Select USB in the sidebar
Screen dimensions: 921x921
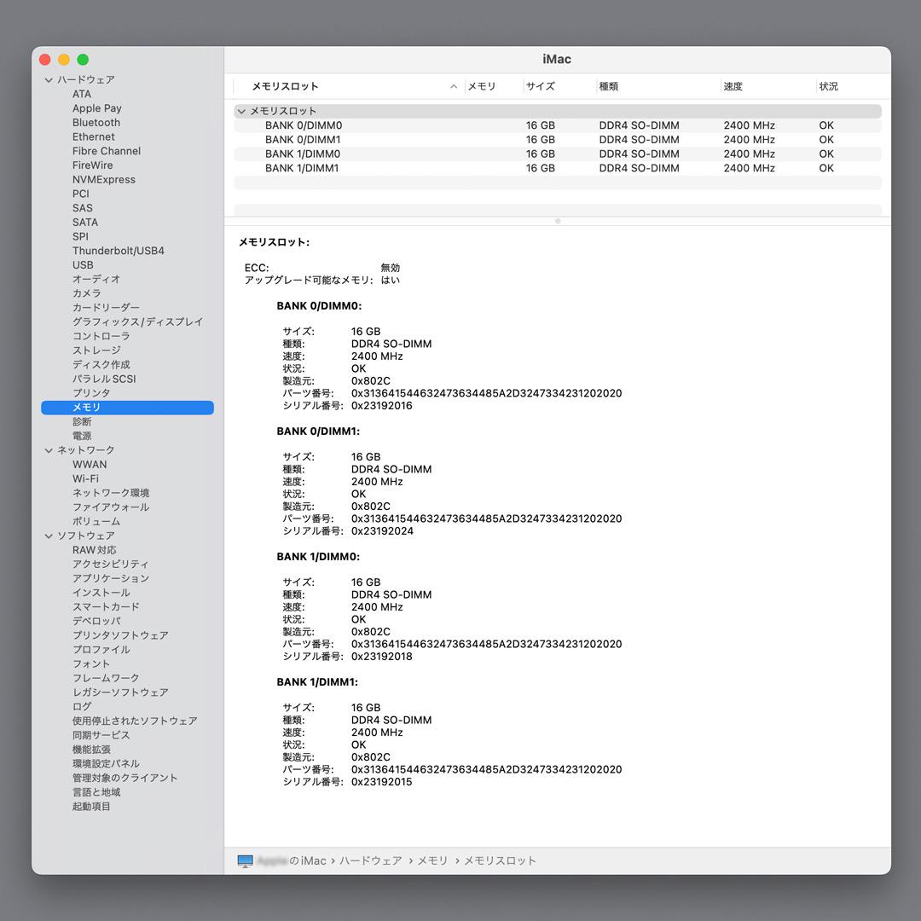coord(83,265)
